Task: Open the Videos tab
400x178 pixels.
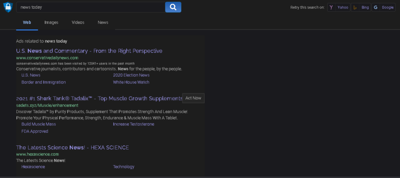Action: [x=78, y=22]
